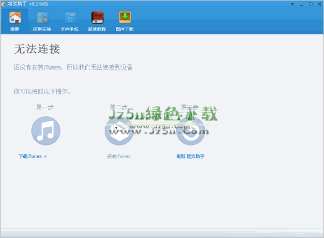Close the 越狱助手 window
Image resolution: width=324 pixels, height=238 pixels.
[320, 4]
